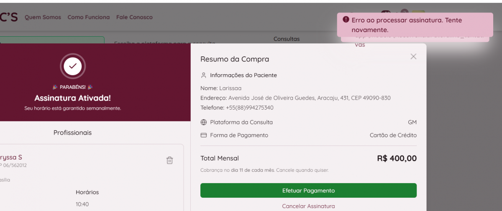Viewport: 502px width, 211px height.
Task: Click the confetti emoji right of PARABÉNS
Action: pos(90,87)
